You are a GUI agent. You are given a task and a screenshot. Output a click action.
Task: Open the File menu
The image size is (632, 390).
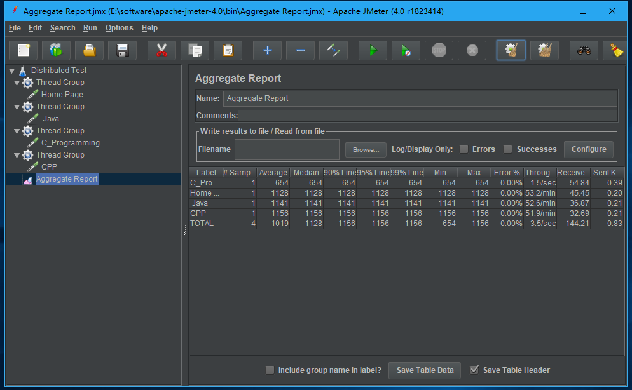[x=15, y=28]
